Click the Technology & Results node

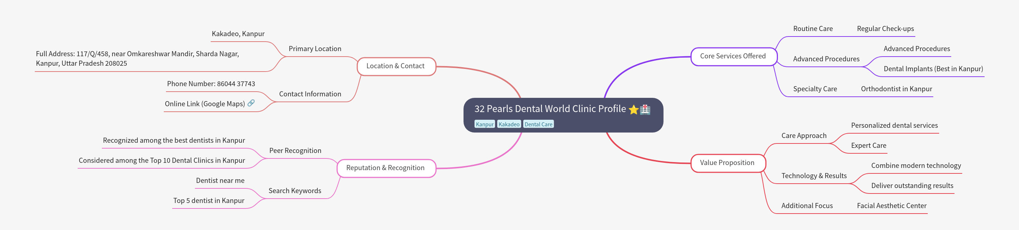coord(814,176)
